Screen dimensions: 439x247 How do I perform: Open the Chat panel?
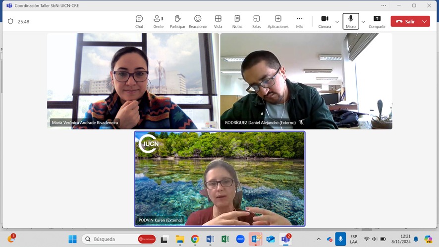point(139,21)
